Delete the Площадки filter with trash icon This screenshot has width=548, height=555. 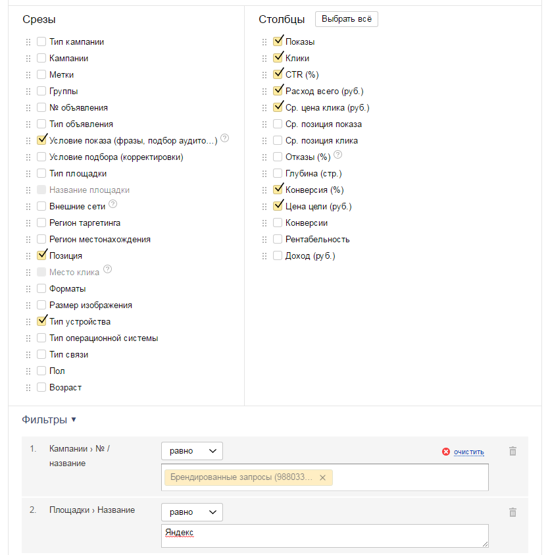pos(512,512)
